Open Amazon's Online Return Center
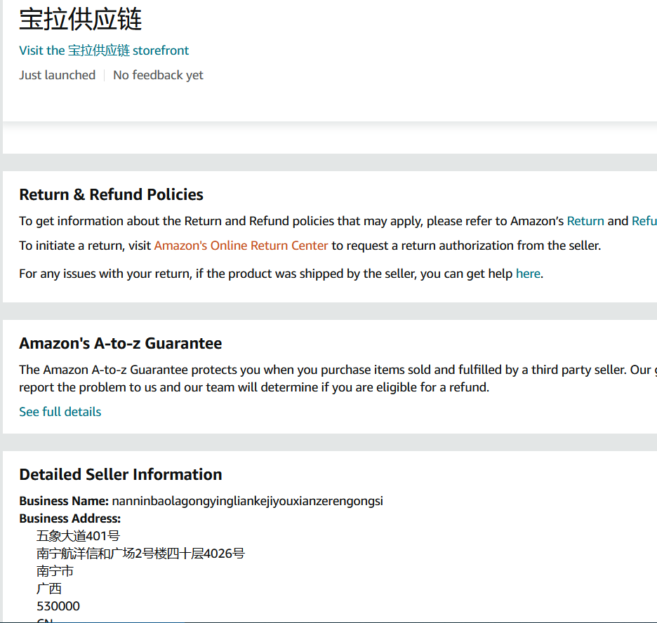Viewport: 657px width, 623px height. pyautogui.click(x=241, y=246)
